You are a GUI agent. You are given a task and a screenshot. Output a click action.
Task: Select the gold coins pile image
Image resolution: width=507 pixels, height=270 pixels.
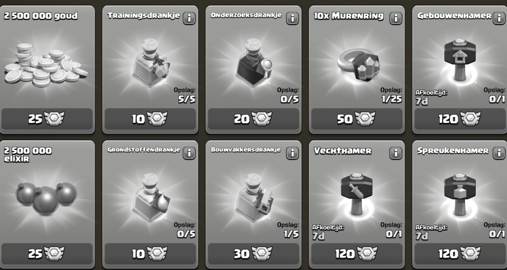pyautogui.click(x=46, y=65)
